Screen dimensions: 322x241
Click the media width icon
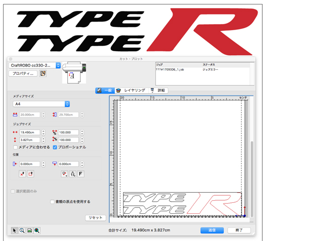(x=15, y=114)
